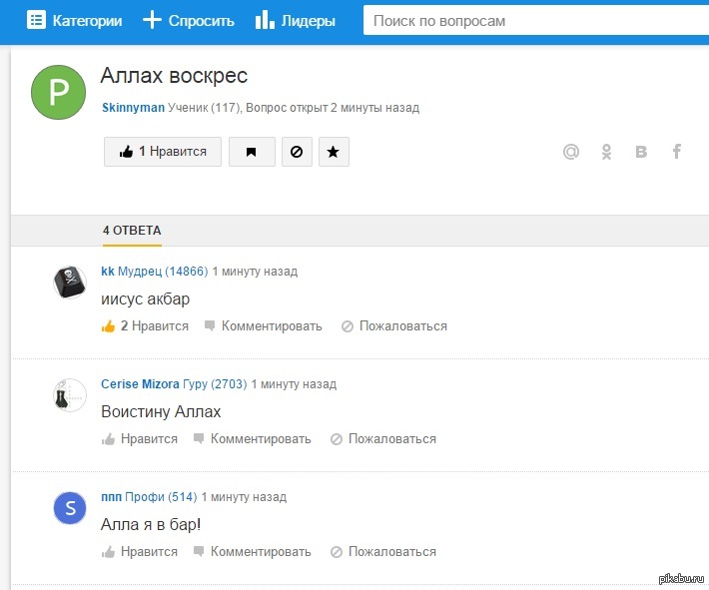Click comment bubble icon on ппп's answer

(199, 552)
